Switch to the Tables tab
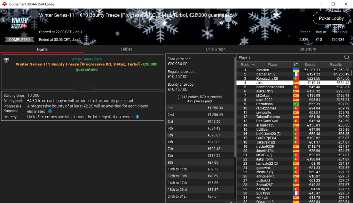The image size is (353, 203). 126,49
